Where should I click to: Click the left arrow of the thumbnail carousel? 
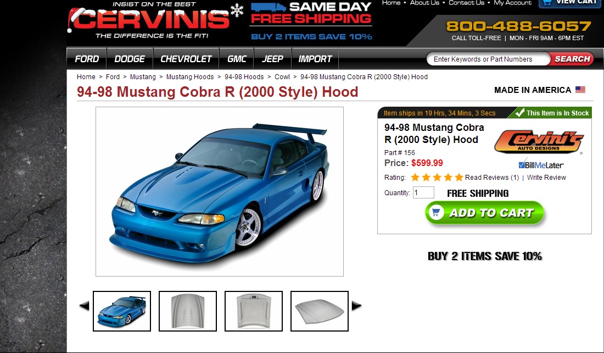84,306
